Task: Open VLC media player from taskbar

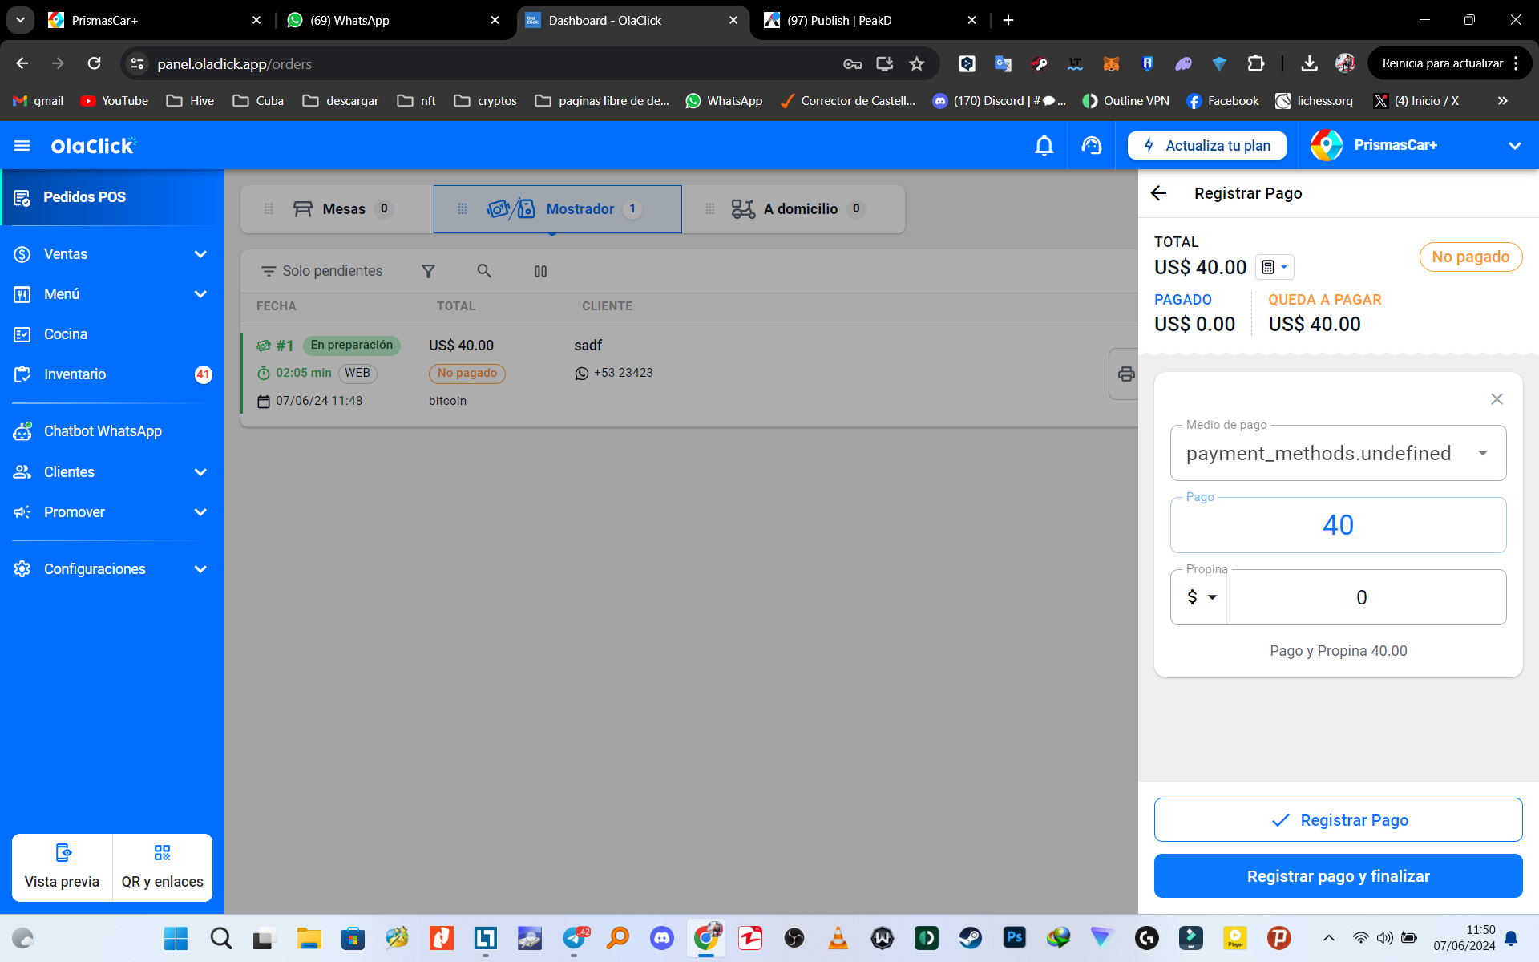Action: click(838, 938)
